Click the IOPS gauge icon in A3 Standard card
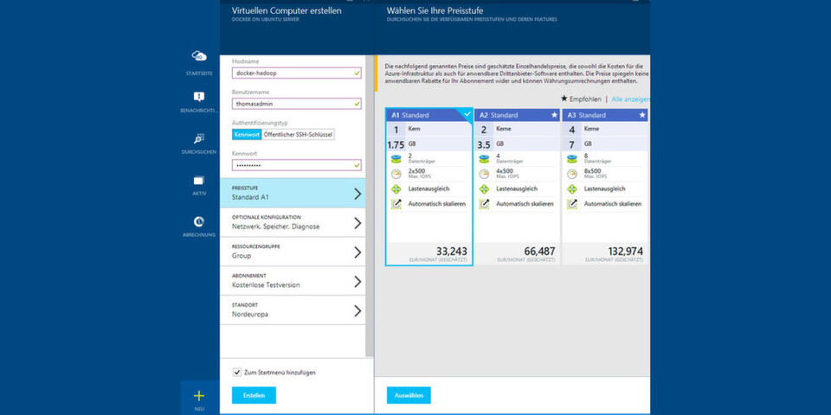The width and height of the screenshot is (831, 415). coord(572,174)
